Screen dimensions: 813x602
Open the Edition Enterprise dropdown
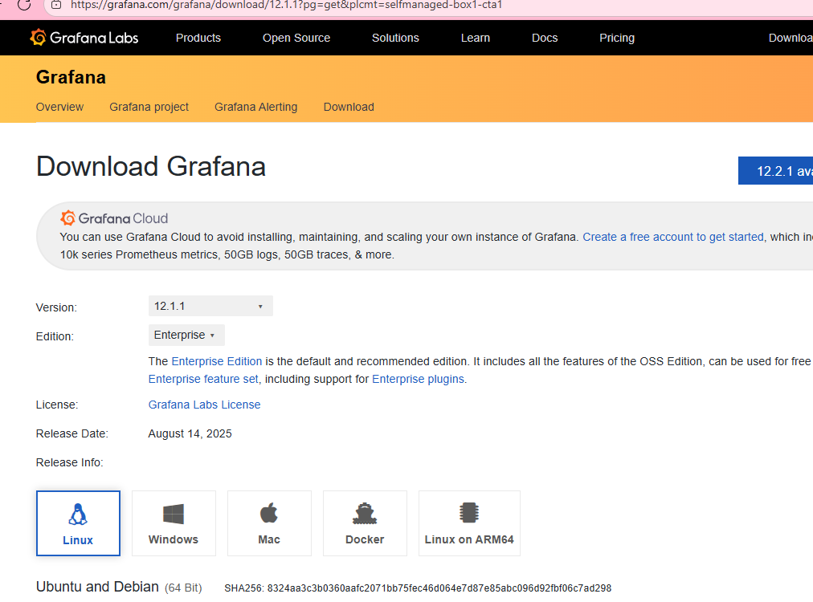(186, 336)
